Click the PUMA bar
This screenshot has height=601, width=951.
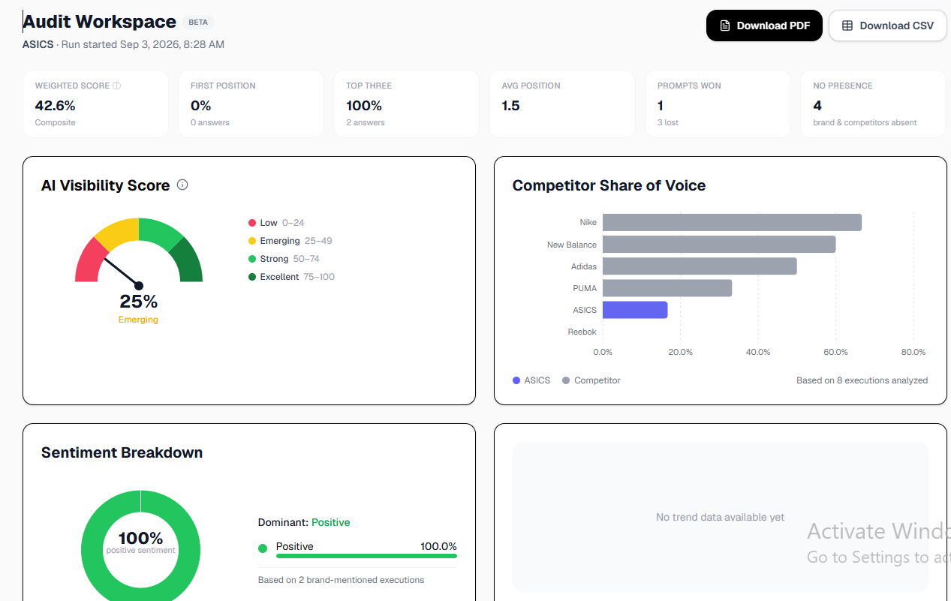tap(667, 288)
